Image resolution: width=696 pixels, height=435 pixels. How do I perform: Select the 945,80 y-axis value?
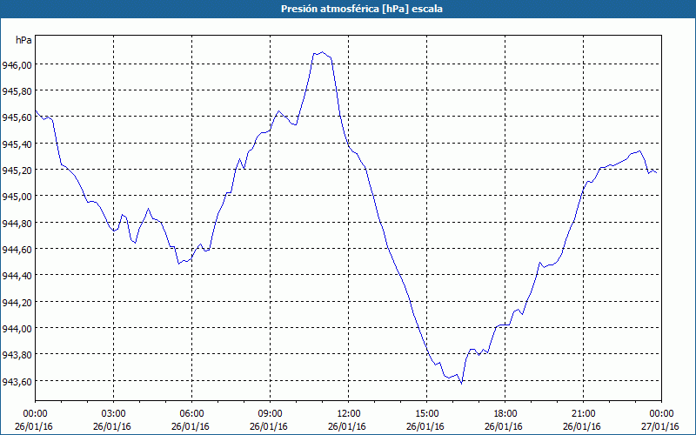pos(17,91)
